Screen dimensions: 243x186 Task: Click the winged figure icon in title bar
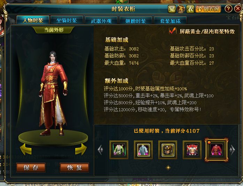click(181, 9)
